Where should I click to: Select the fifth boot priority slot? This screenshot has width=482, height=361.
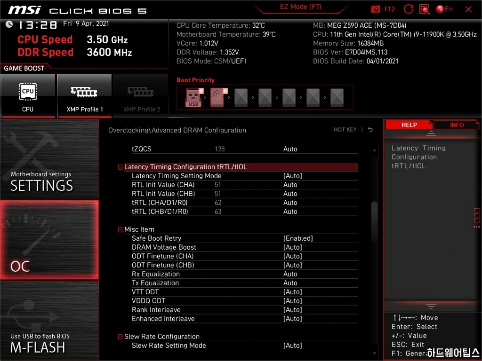[289, 97]
